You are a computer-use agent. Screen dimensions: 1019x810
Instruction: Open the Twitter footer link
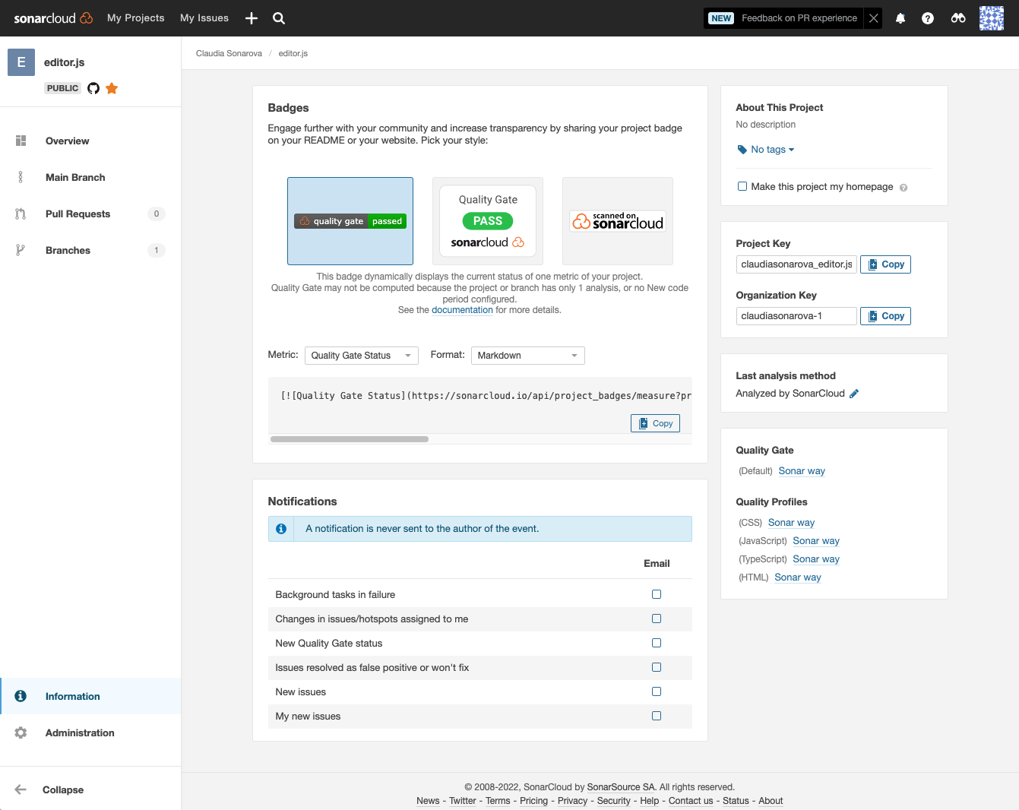click(463, 801)
